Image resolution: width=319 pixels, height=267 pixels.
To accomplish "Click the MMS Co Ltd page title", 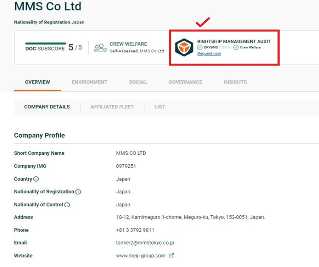I will [x=48, y=6].
